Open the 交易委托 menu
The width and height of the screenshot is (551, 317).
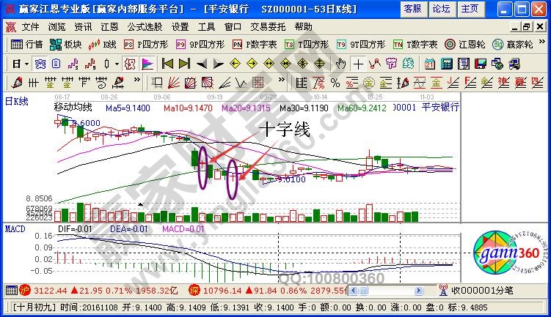pos(266,26)
